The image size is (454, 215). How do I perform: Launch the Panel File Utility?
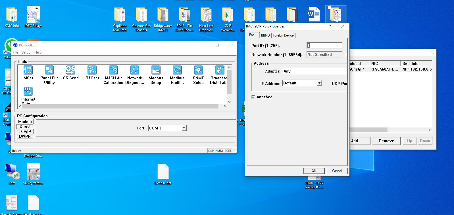[x=49, y=75]
